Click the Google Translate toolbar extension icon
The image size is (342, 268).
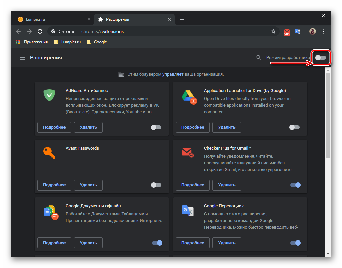pyautogui.click(x=298, y=31)
